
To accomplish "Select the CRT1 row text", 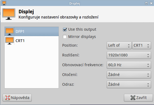I will click(x=20, y=41).
